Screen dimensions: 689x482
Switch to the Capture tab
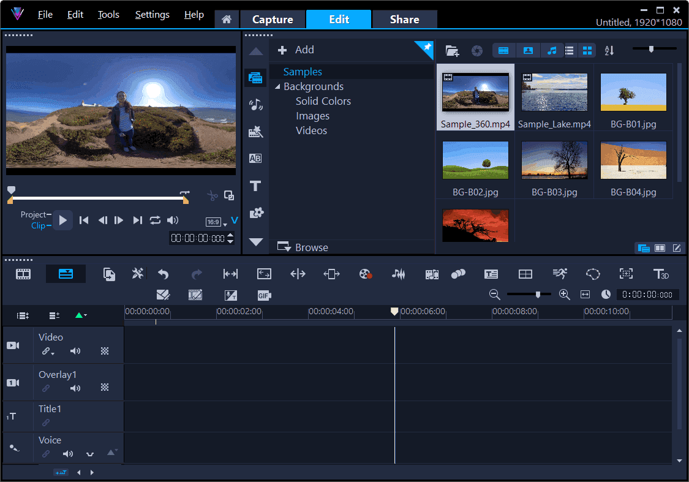(x=273, y=20)
